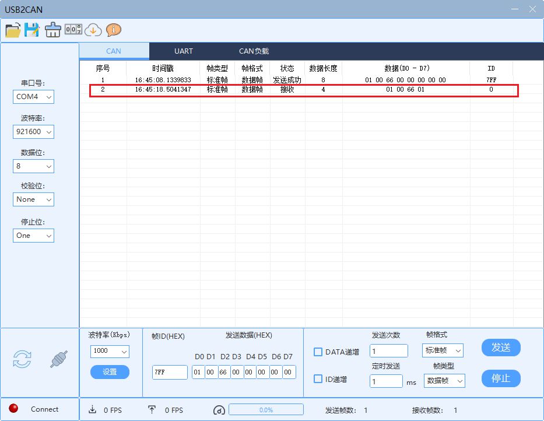Image resolution: width=544 pixels, height=421 pixels.
Task: Clear the log with the brush icon
Action: [53, 29]
